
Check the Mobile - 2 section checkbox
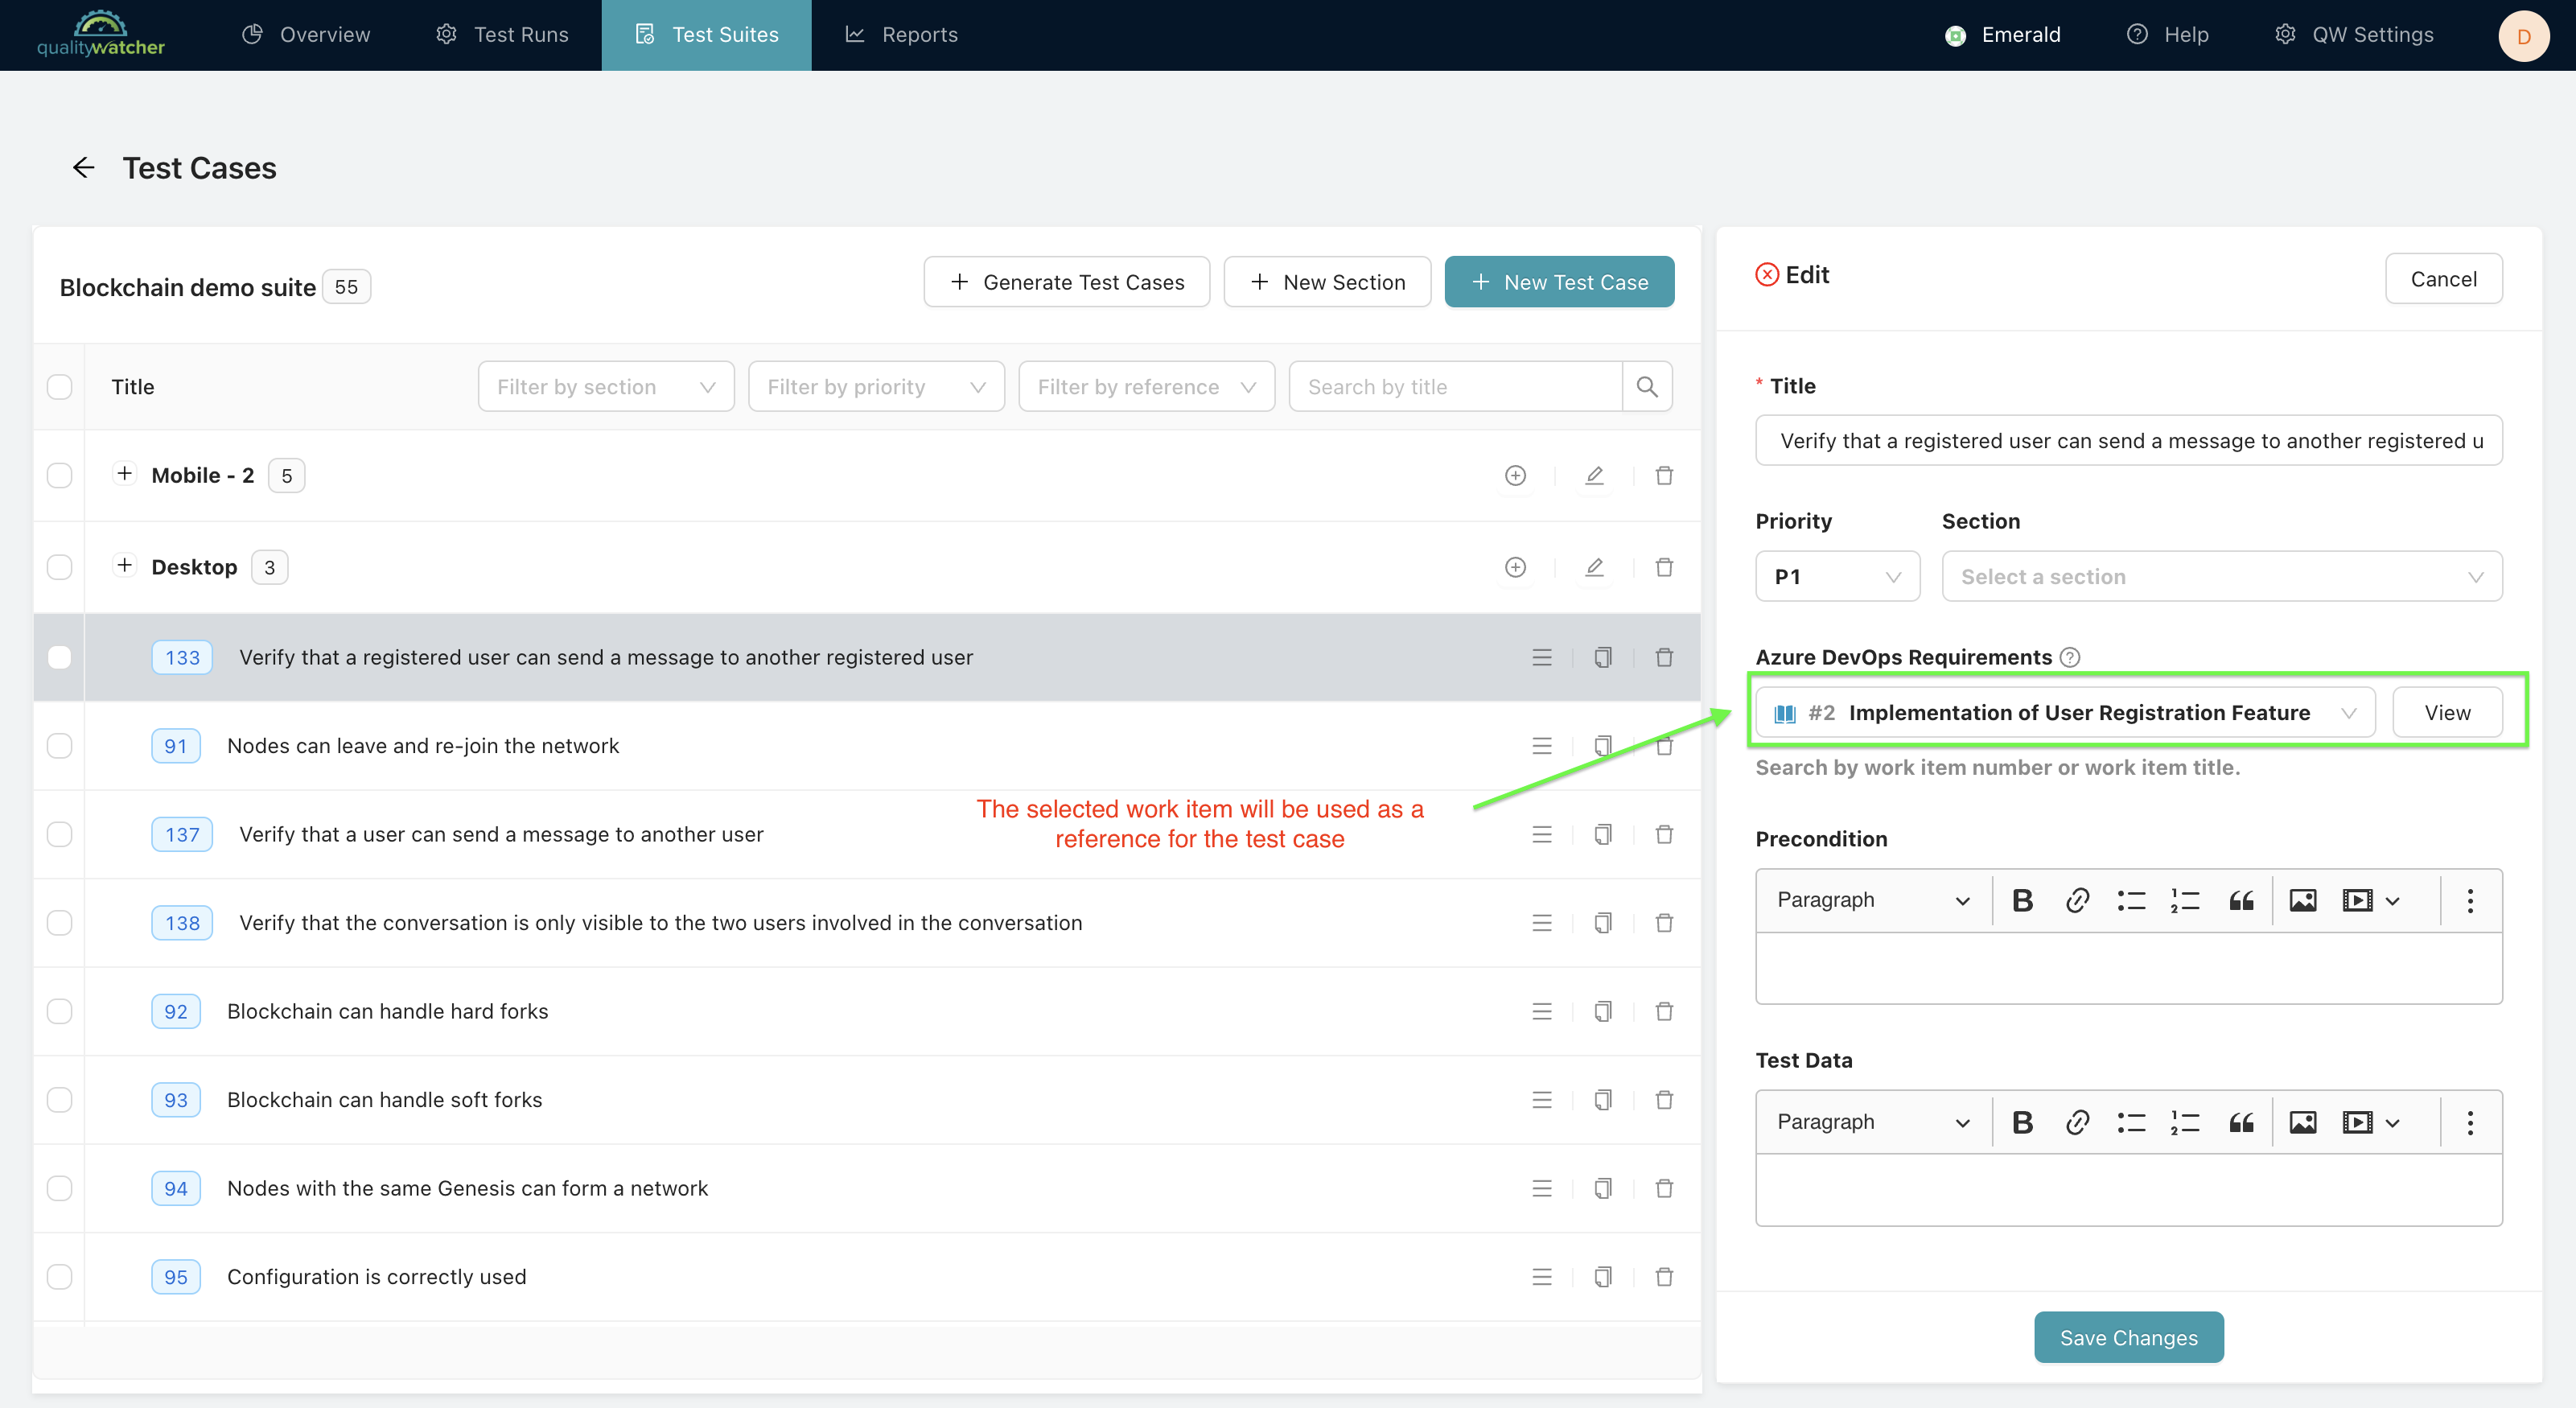pyautogui.click(x=60, y=475)
